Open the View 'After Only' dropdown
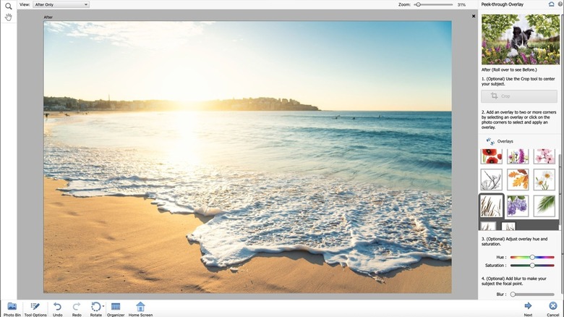564x317 pixels. point(61,4)
